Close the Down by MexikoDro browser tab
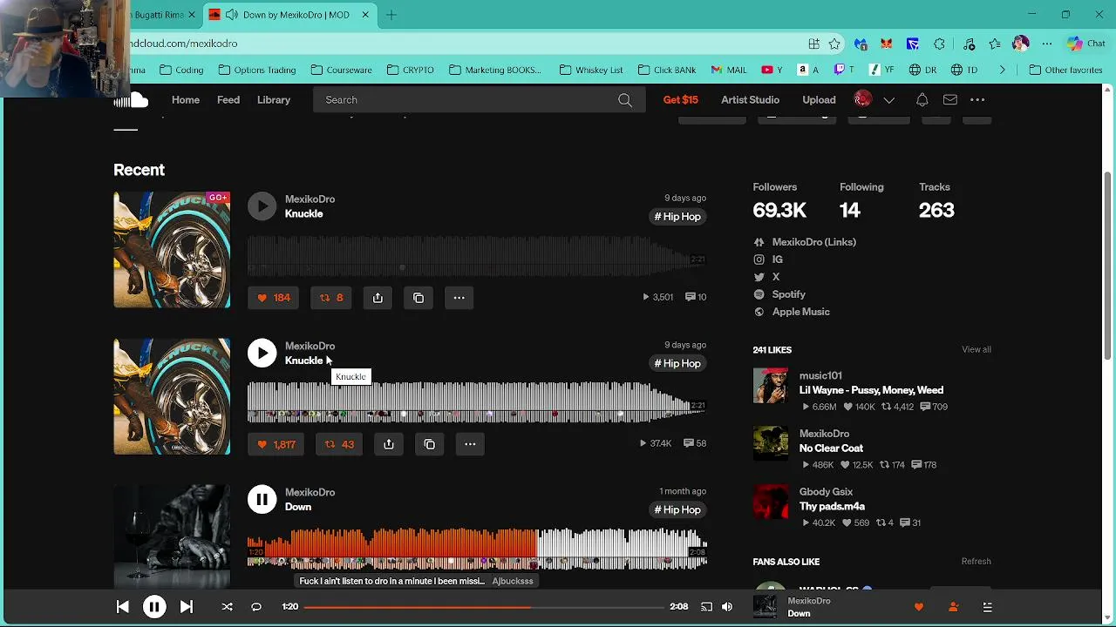This screenshot has width=1116, height=627. coord(365,15)
